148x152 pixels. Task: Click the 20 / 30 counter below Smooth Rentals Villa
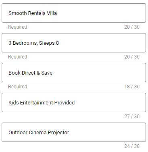pyautogui.click(x=132, y=27)
